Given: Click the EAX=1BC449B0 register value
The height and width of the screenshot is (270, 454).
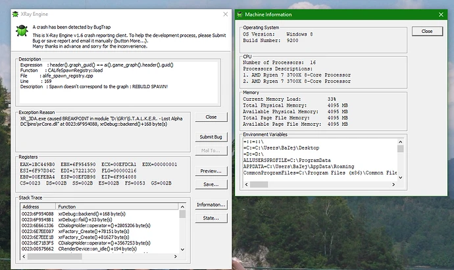Looking at the screenshot, I should pos(38,165).
